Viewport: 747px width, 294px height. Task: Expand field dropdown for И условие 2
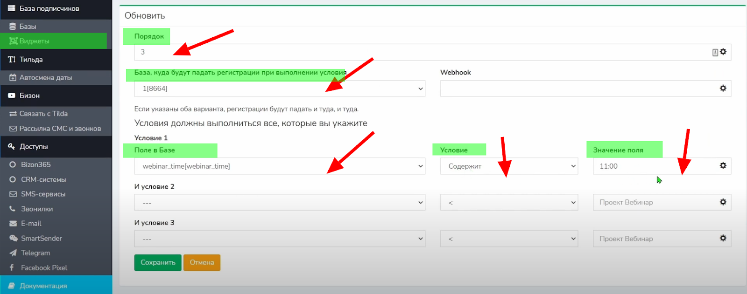point(279,202)
